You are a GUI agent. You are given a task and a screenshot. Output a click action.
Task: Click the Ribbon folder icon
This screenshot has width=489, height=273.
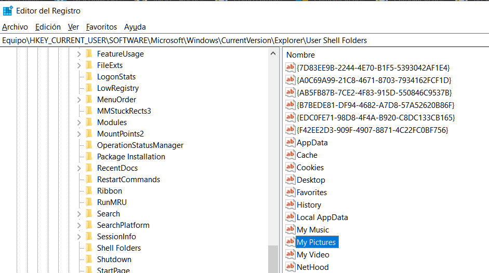click(89, 190)
